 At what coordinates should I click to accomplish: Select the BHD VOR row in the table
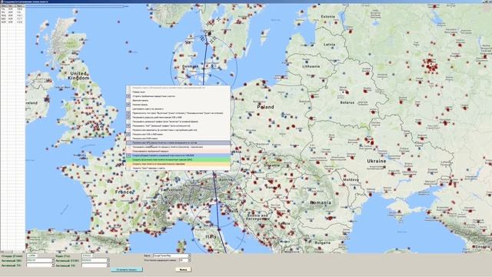click(12, 18)
